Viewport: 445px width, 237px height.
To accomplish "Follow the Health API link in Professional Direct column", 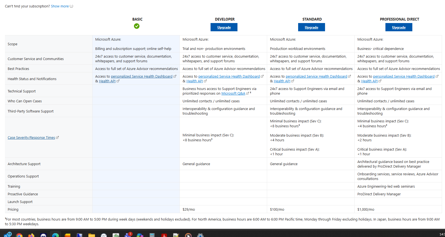I will tap(370, 81).
